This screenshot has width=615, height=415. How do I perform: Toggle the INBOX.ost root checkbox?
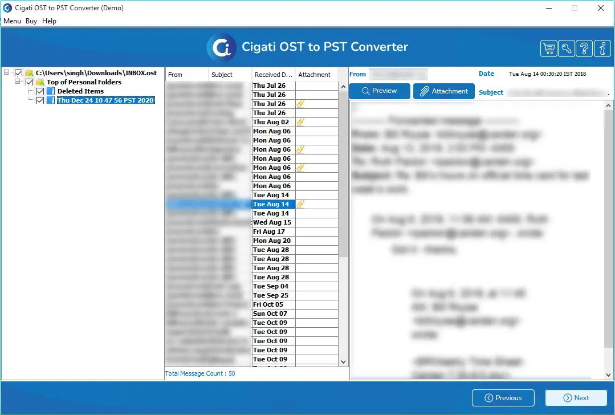click(x=18, y=73)
